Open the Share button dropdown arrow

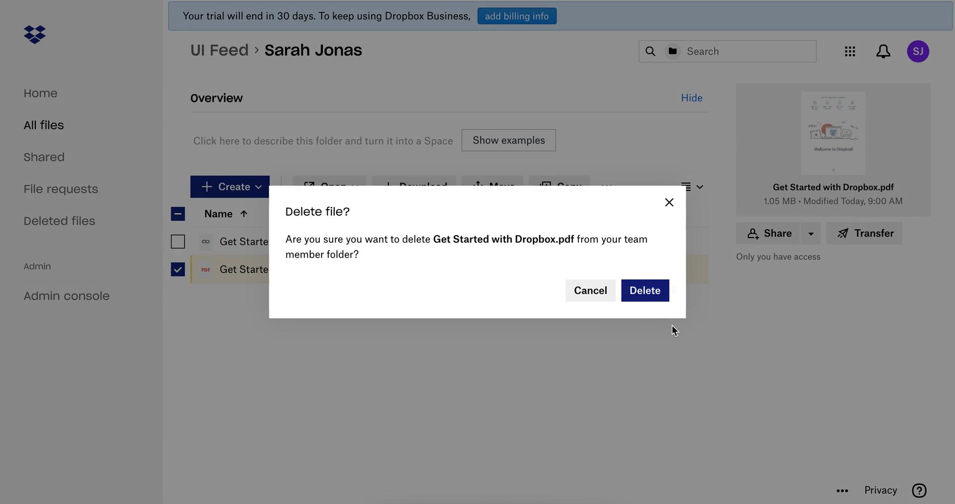[x=811, y=233]
